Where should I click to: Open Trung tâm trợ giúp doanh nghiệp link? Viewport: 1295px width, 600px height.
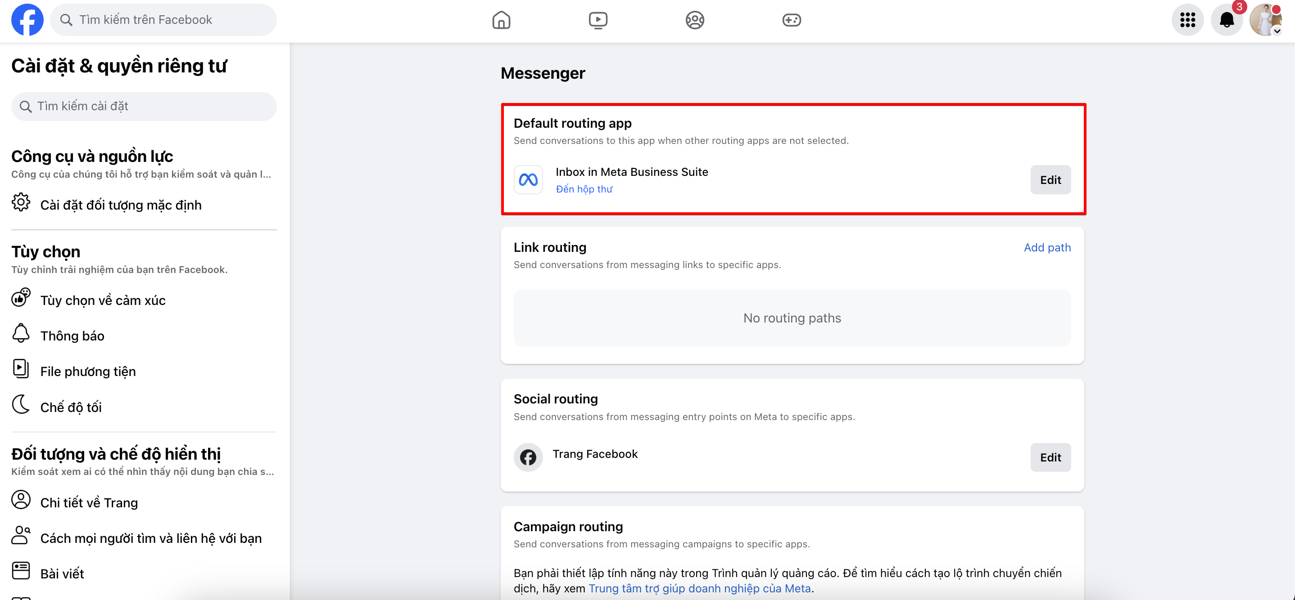[x=699, y=588]
